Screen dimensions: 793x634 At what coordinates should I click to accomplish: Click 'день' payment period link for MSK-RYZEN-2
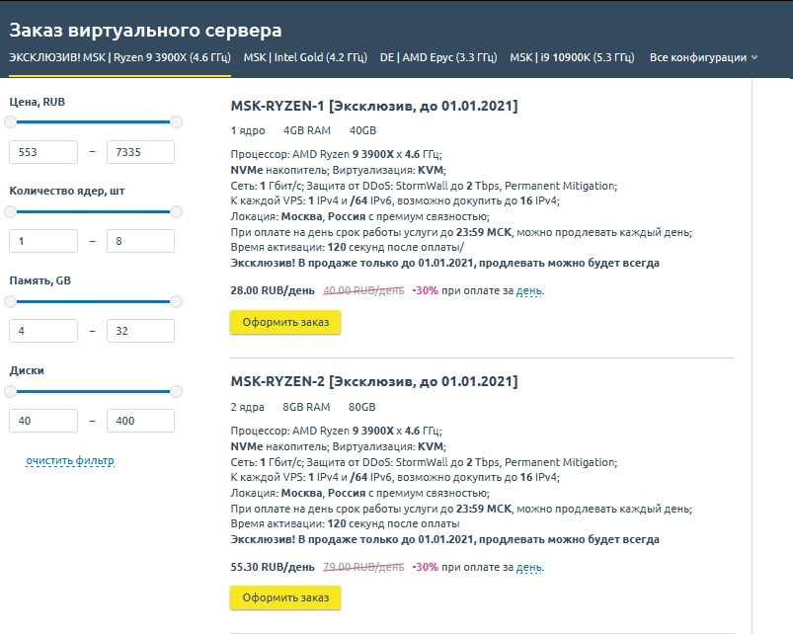(x=529, y=568)
